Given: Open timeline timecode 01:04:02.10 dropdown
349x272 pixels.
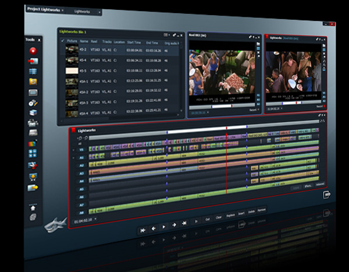Looking at the screenshot, I should 95,219.
